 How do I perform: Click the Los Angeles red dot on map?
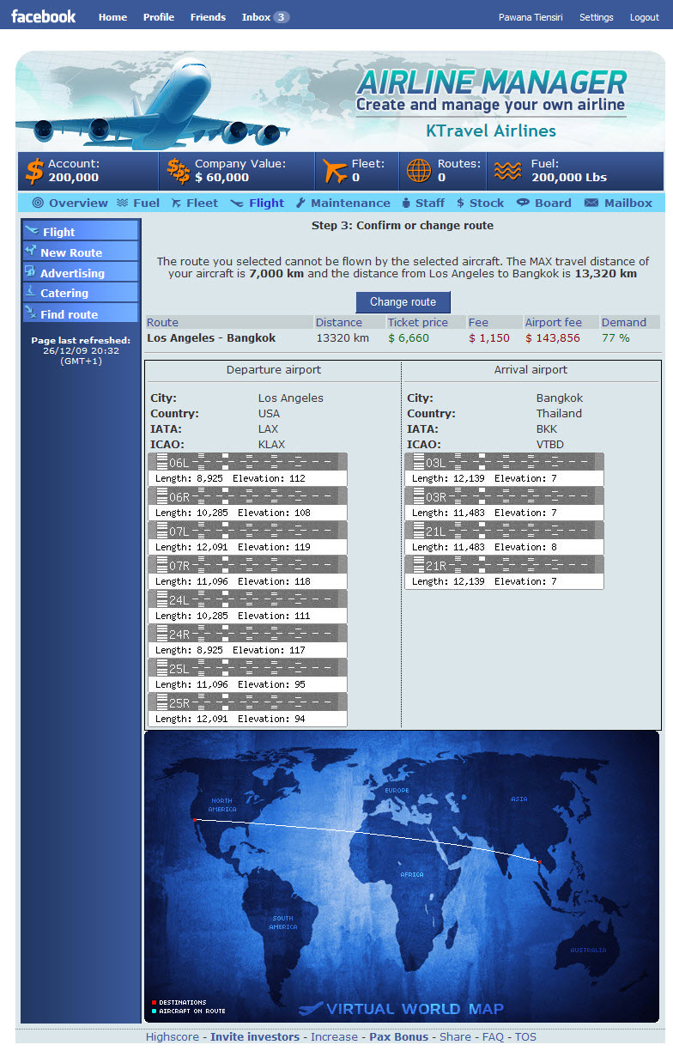coord(195,820)
